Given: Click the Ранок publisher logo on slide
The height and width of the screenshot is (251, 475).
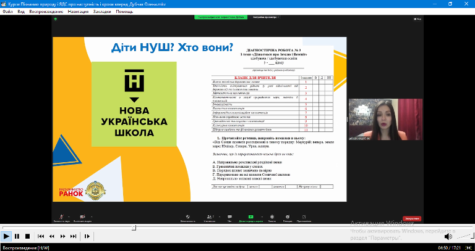Looking at the screenshot, I should [x=71, y=192].
